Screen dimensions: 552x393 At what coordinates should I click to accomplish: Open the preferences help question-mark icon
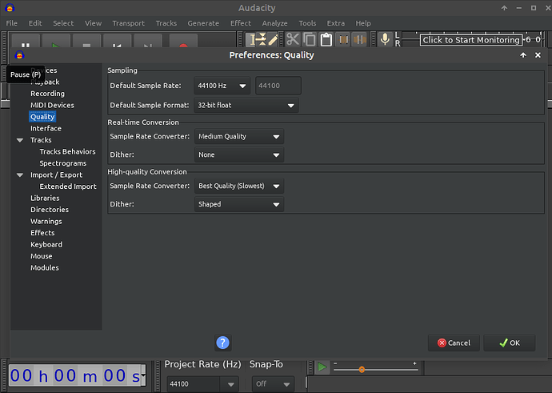223,343
